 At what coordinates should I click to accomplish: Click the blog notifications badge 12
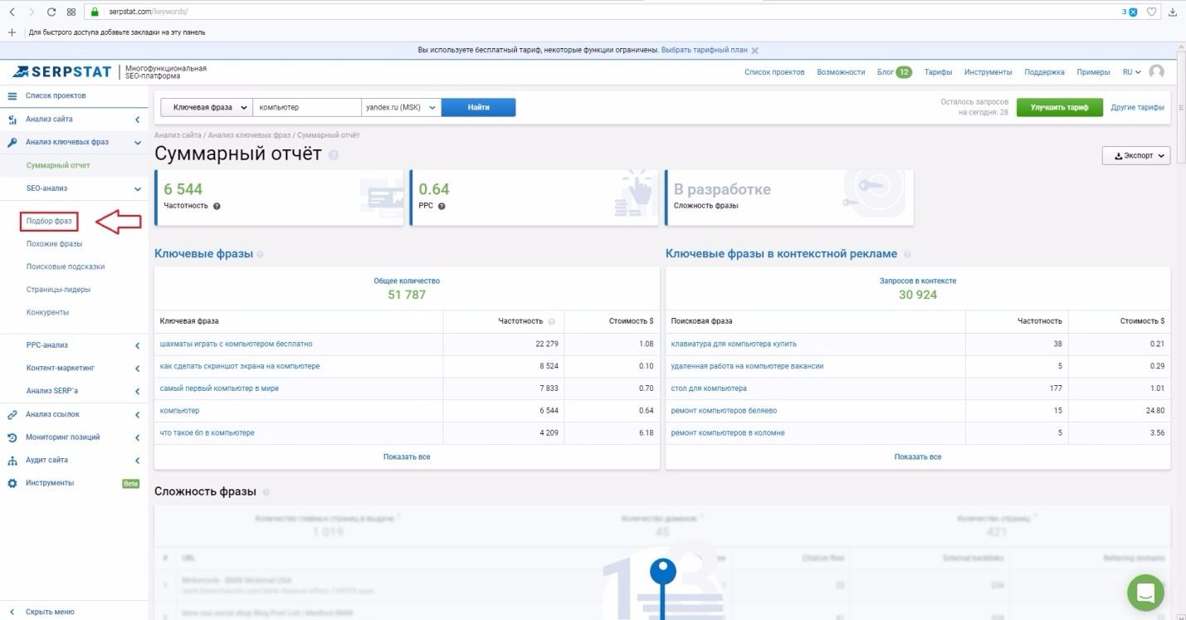click(x=904, y=72)
